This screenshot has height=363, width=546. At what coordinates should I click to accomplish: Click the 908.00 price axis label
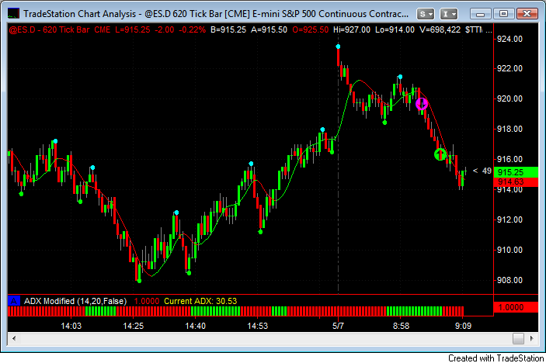(x=509, y=280)
